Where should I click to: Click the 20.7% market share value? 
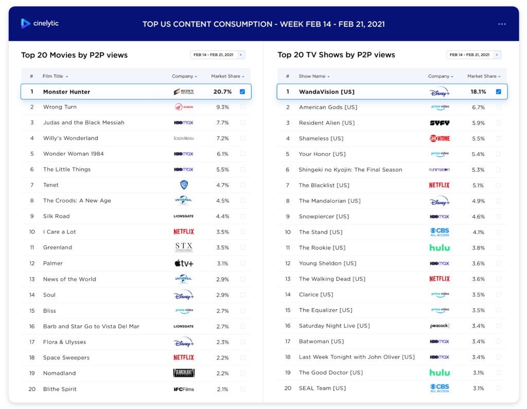(x=222, y=92)
